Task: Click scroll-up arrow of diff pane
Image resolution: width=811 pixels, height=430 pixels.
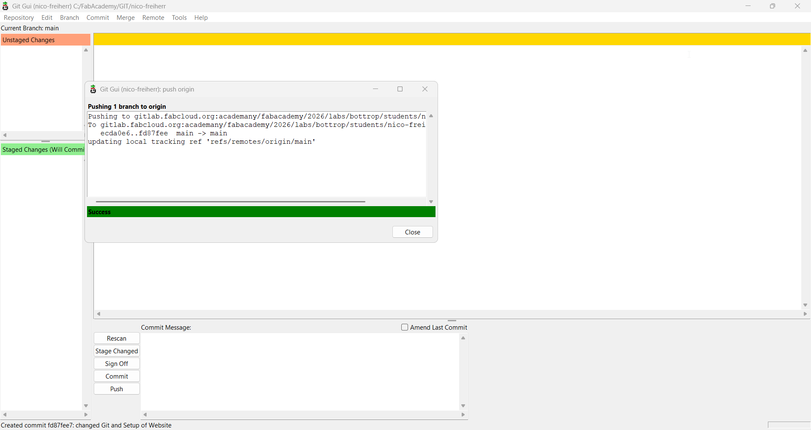Action: tap(806, 51)
